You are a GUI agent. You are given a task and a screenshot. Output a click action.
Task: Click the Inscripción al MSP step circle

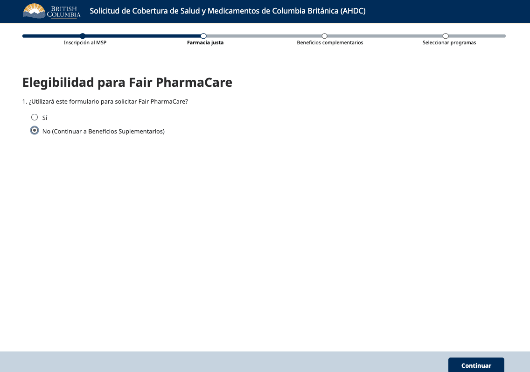(x=83, y=36)
